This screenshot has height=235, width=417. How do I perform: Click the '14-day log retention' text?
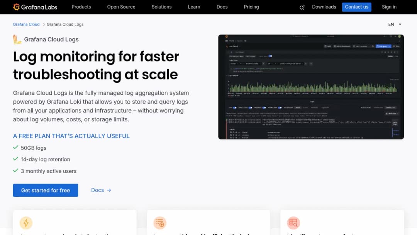tap(46, 159)
